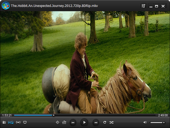The height and width of the screenshot is (128, 170).
Task: Close the player window
Action: point(163,6)
